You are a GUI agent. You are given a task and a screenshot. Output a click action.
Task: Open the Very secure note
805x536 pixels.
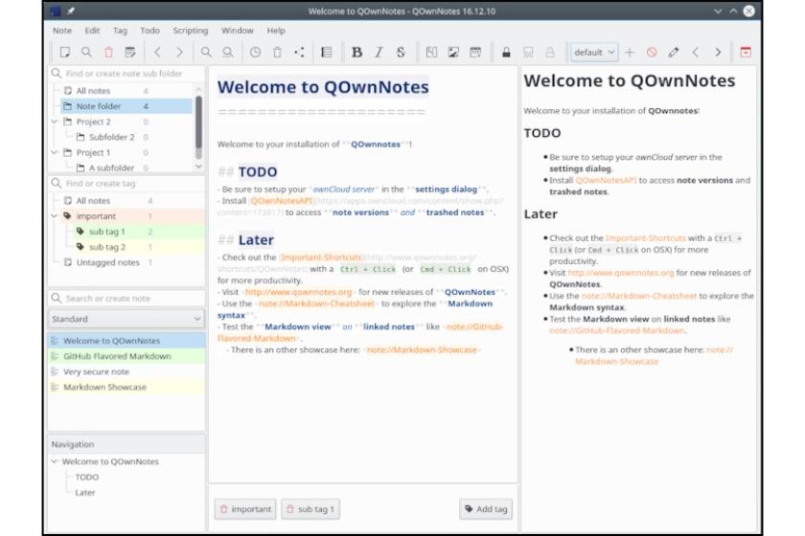coord(126,371)
